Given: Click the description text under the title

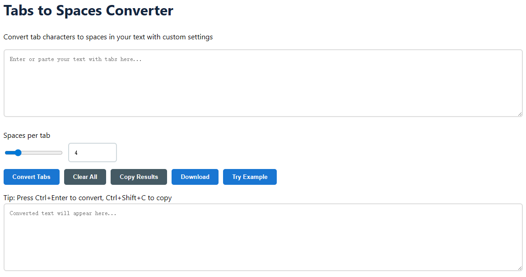Looking at the screenshot, I should pyautogui.click(x=108, y=37).
